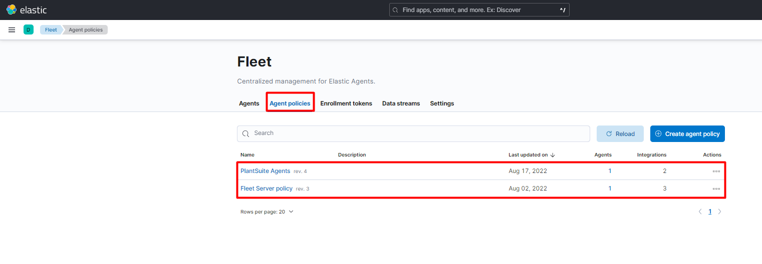Click Create agent policy button
Image resolution: width=762 pixels, height=264 pixels.
(x=687, y=133)
